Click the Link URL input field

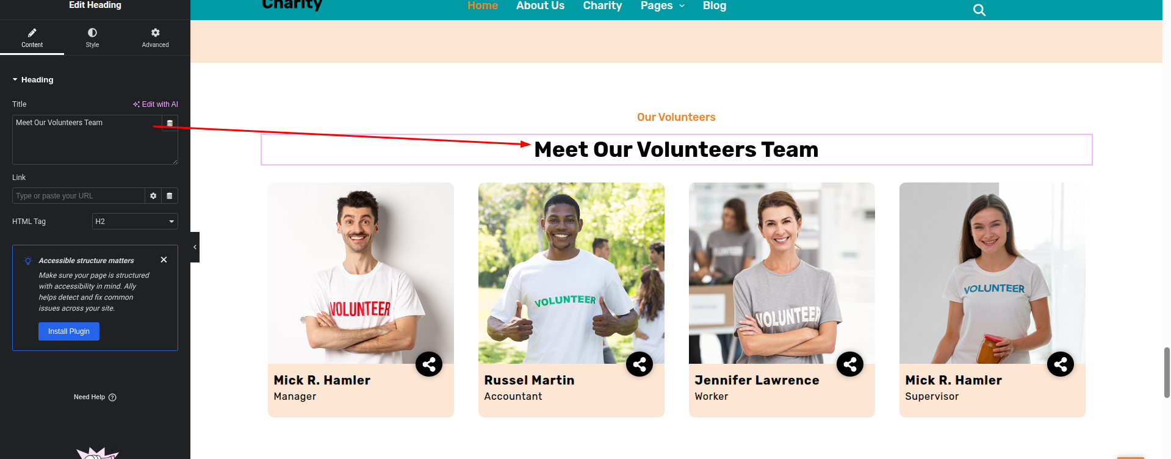click(x=78, y=196)
